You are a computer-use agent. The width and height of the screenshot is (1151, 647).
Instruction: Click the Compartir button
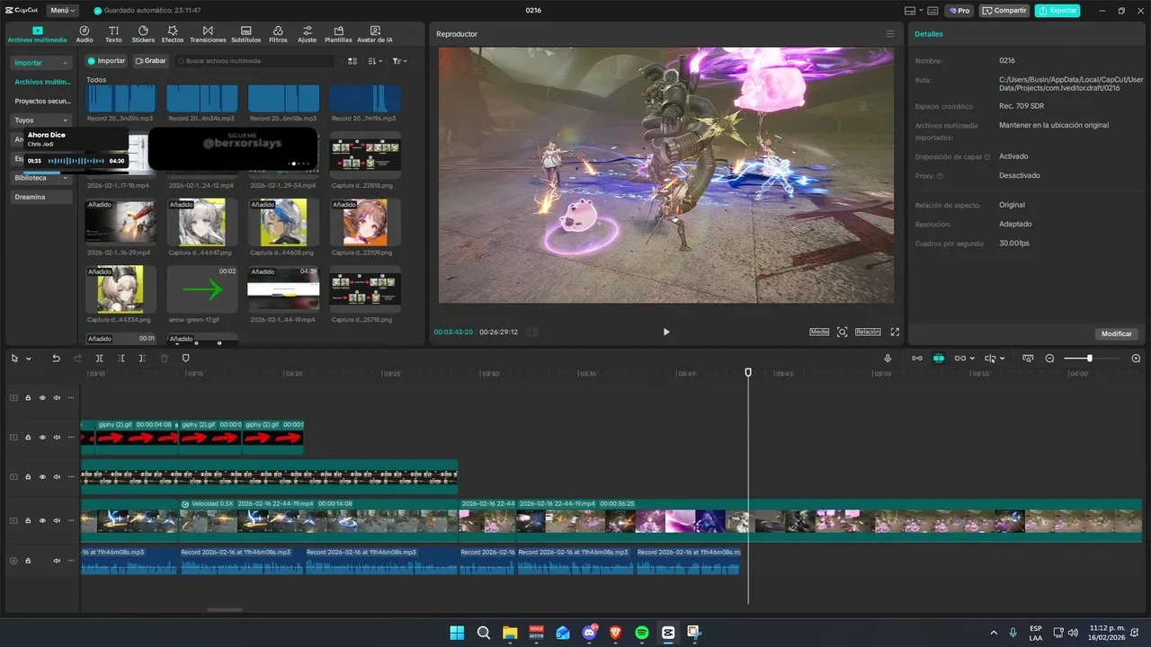pos(1004,11)
